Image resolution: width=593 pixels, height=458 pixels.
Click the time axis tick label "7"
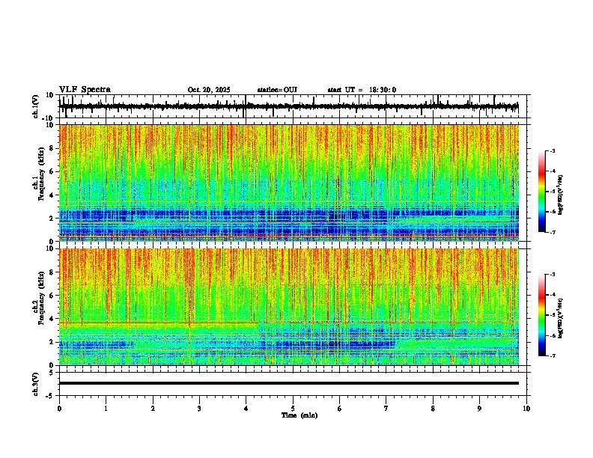386,409
